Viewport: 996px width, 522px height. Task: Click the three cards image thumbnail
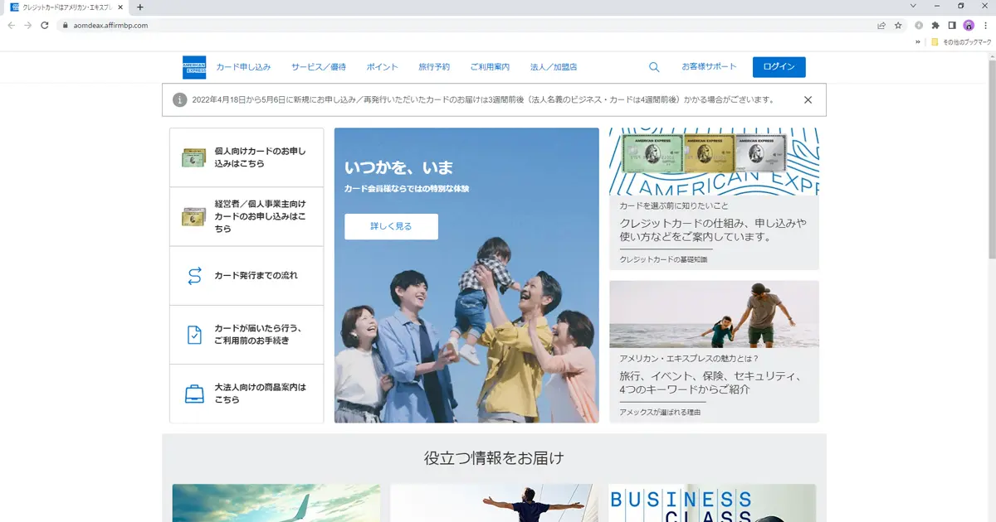tap(714, 162)
